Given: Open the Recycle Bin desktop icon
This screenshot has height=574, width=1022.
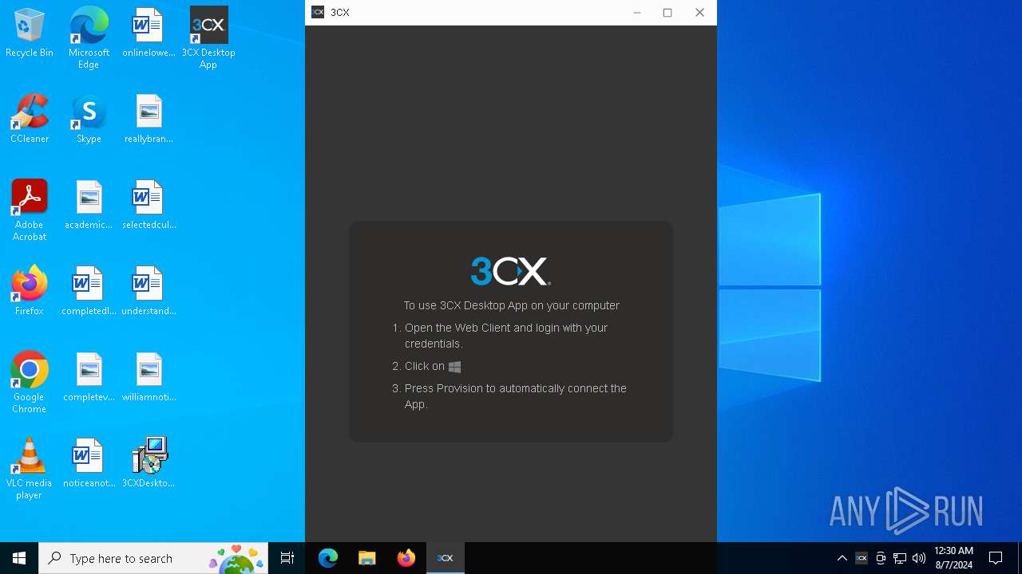Looking at the screenshot, I should 30,33.
